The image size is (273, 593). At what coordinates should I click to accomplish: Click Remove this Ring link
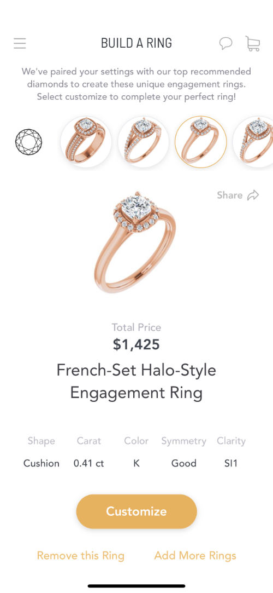pyautogui.click(x=80, y=556)
